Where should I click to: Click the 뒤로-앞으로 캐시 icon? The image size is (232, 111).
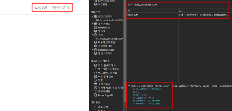[x=96, y=65]
